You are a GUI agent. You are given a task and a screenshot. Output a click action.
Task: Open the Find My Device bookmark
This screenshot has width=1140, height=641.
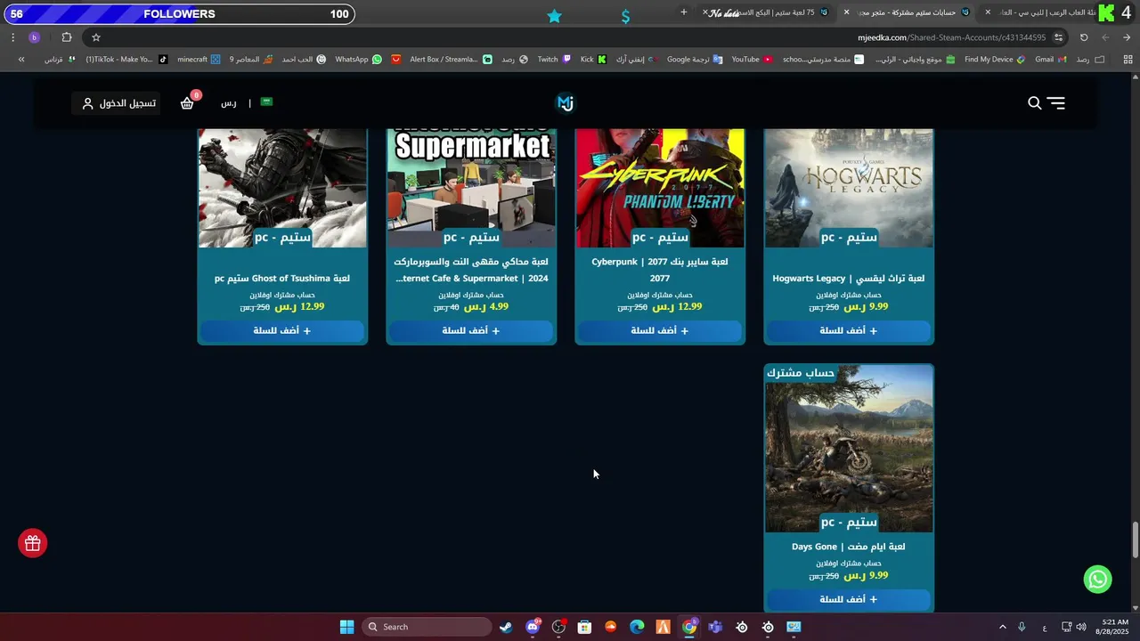(995, 60)
